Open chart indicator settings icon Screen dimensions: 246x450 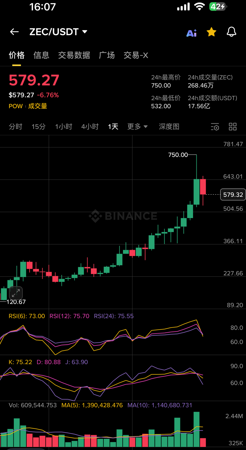click(215, 127)
